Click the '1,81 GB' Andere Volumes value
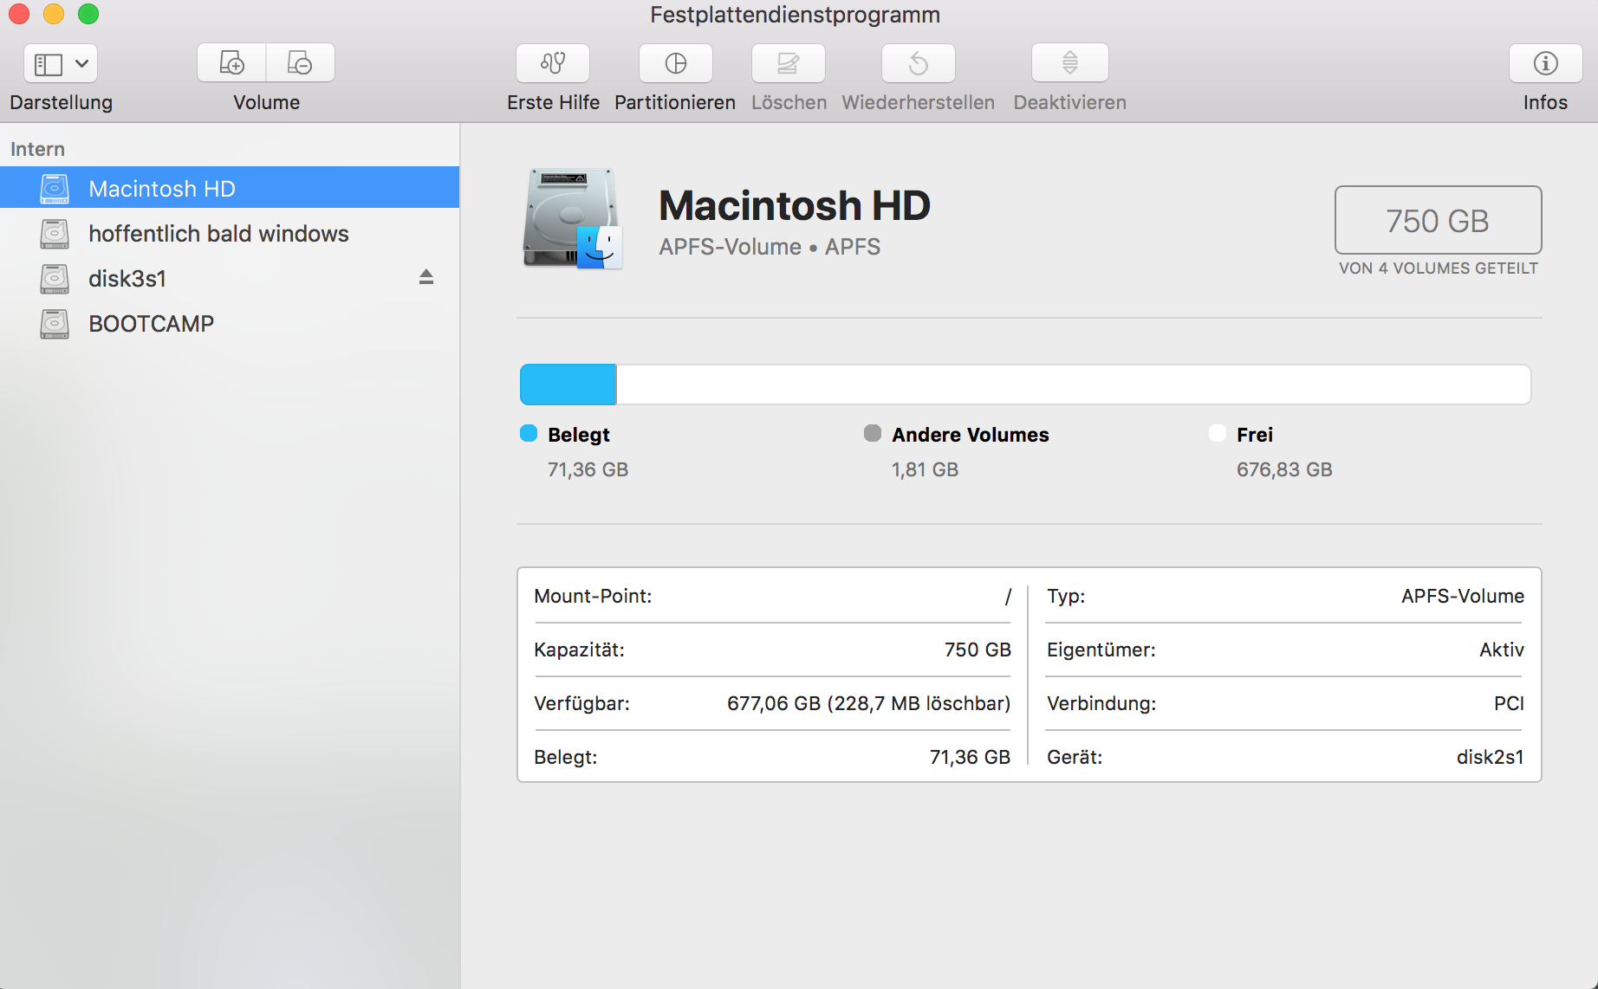The image size is (1598, 989). click(x=926, y=469)
